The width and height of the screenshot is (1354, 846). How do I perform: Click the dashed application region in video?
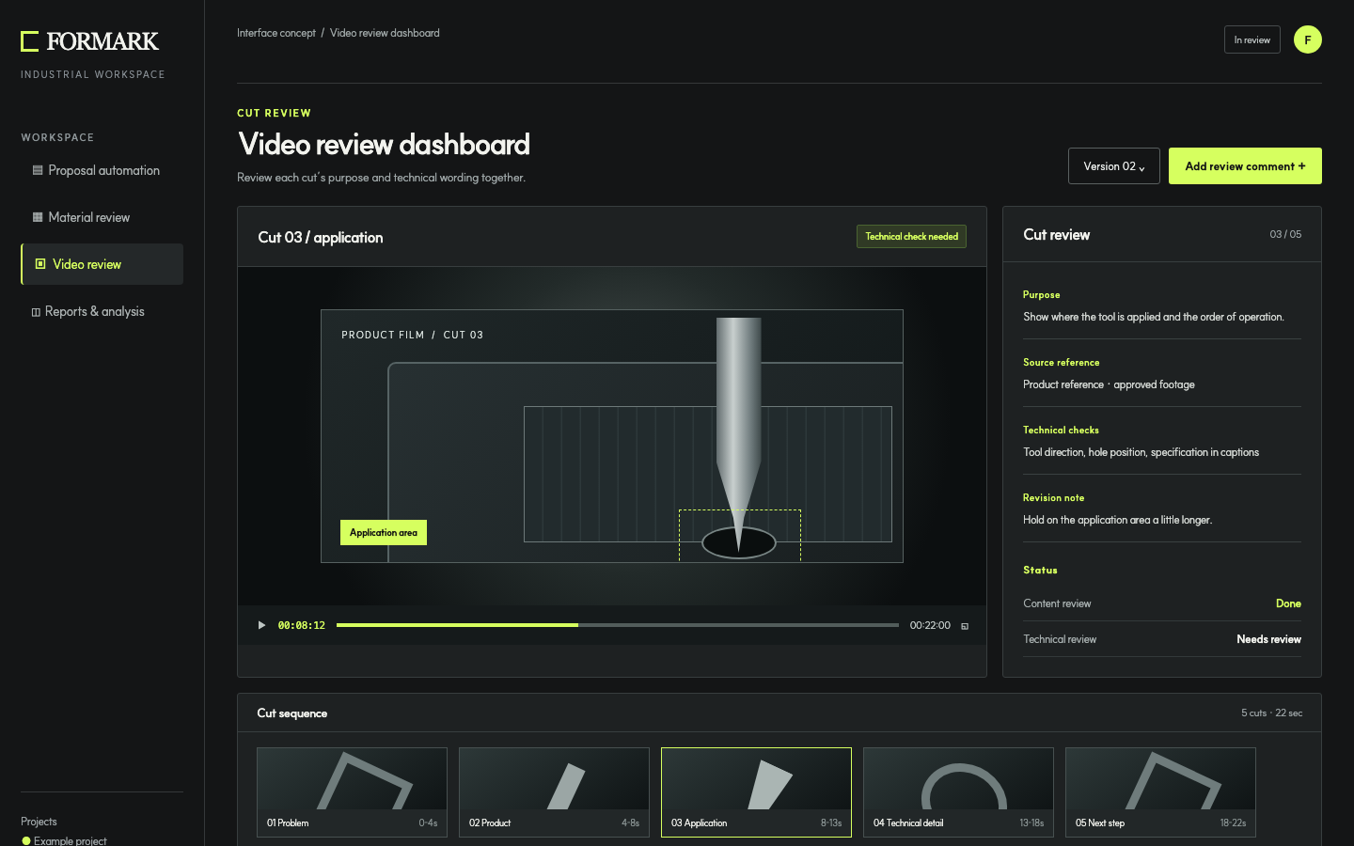(x=740, y=536)
